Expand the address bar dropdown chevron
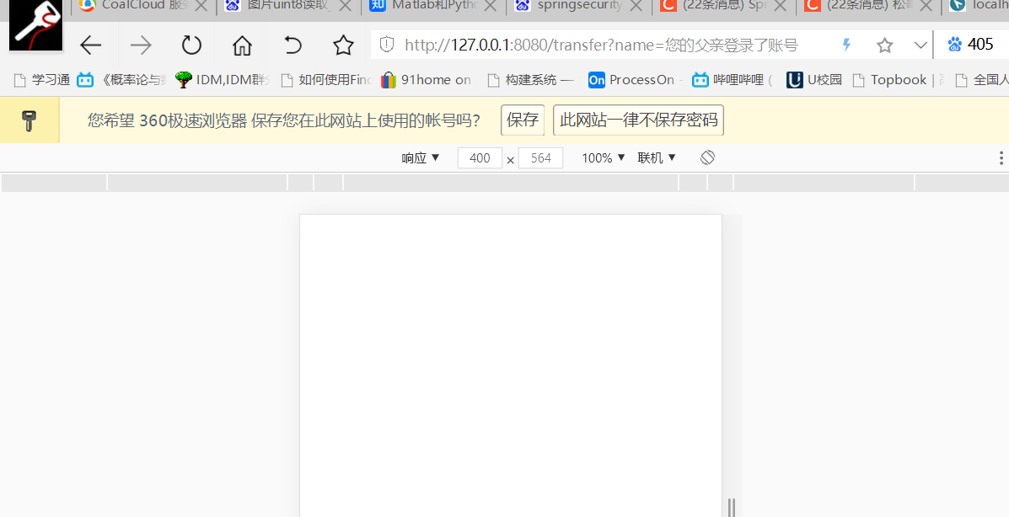1009x517 pixels. click(920, 45)
